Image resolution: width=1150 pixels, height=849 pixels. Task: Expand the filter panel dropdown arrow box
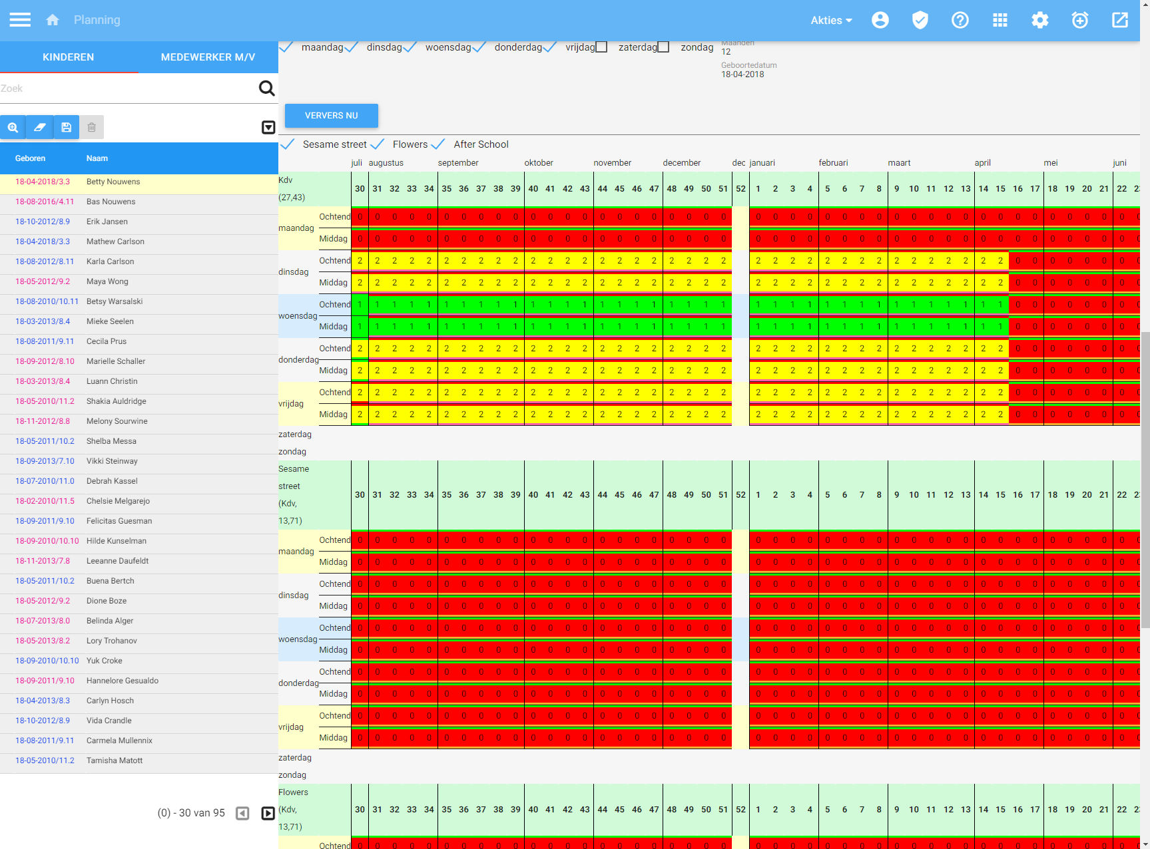click(268, 127)
